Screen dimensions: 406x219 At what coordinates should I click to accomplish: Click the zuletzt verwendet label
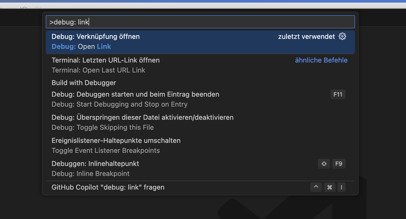[307, 36]
